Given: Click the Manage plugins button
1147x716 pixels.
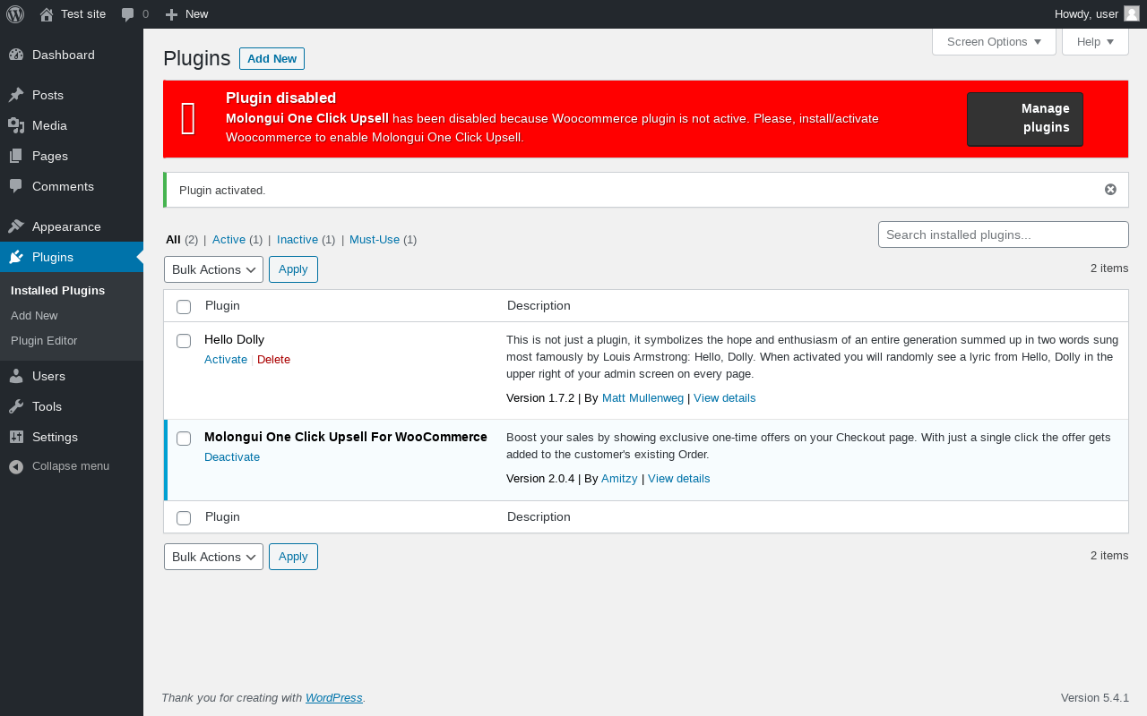Looking at the screenshot, I should (1025, 119).
